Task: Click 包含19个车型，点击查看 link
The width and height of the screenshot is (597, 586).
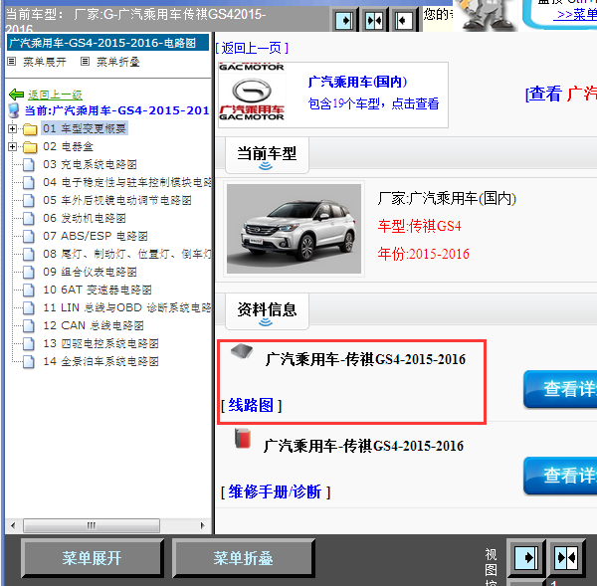Action: coord(373,103)
